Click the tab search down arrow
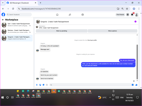This screenshot has width=142, height=106. click(x=3, y=3)
